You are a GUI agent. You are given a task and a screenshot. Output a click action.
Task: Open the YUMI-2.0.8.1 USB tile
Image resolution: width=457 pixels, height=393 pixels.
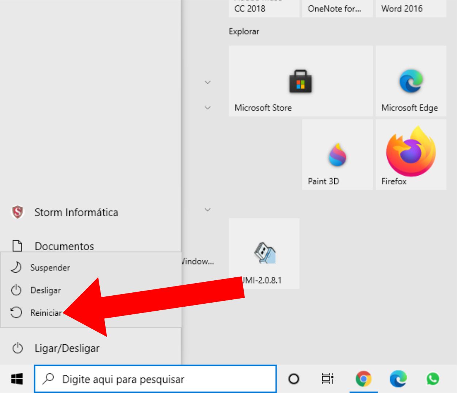coord(264,254)
